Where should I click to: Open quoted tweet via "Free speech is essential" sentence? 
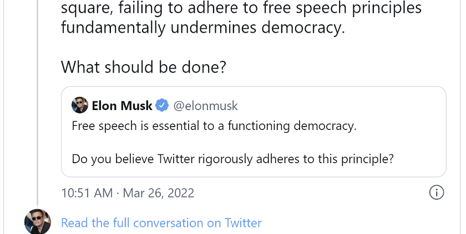pos(214,126)
